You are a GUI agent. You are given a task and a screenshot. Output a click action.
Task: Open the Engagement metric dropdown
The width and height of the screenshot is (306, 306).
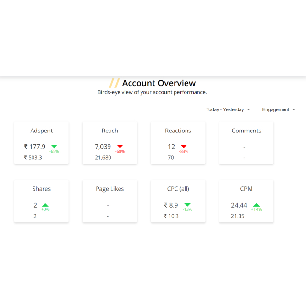(x=278, y=109)
